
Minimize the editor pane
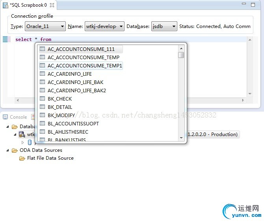click(244, 4)
